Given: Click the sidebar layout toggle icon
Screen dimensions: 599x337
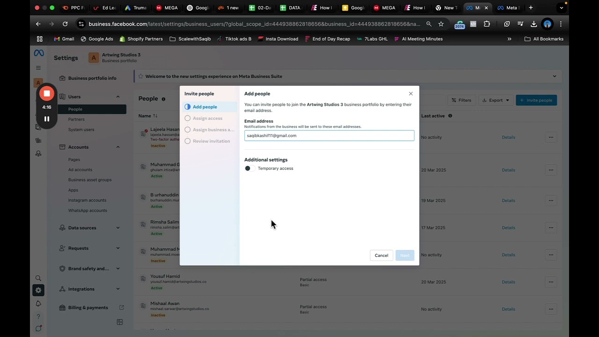Looking at the screenshot, I should [x=120, y=322].
